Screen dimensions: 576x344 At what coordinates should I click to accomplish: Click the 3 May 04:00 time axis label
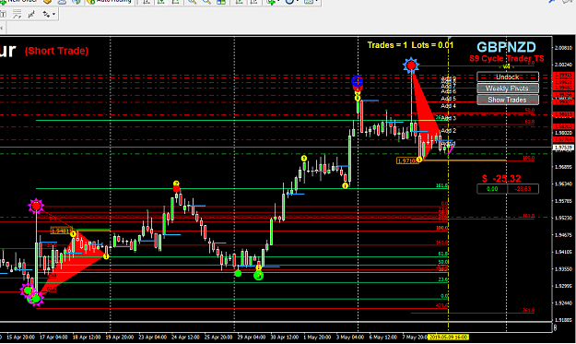click(349, 337)
